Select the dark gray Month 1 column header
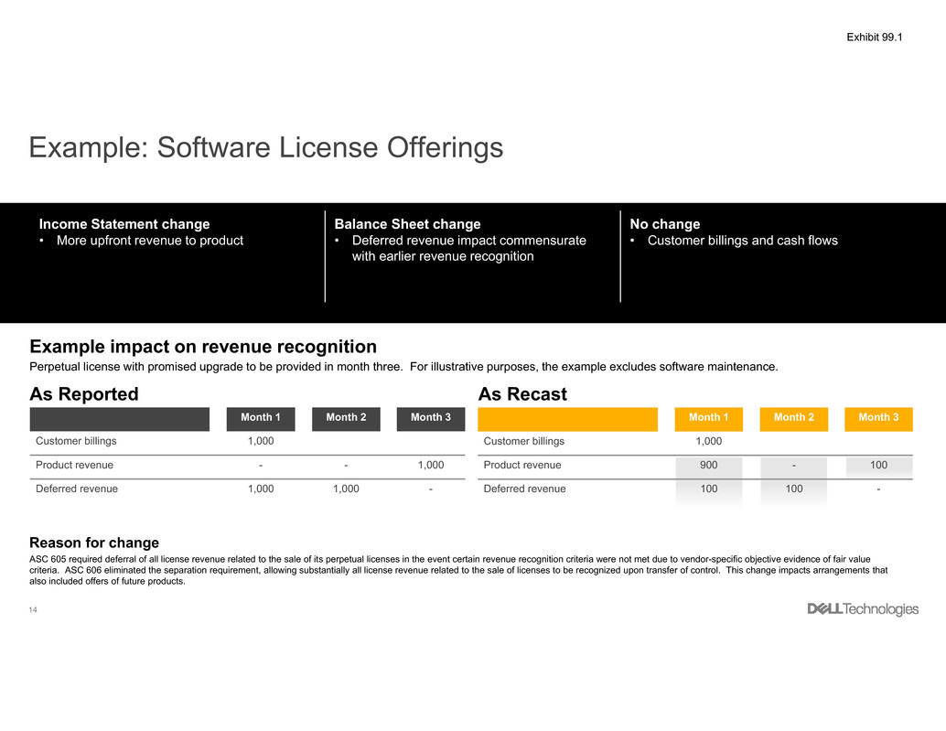Screen dimensions: 946x731 (261, 418)
